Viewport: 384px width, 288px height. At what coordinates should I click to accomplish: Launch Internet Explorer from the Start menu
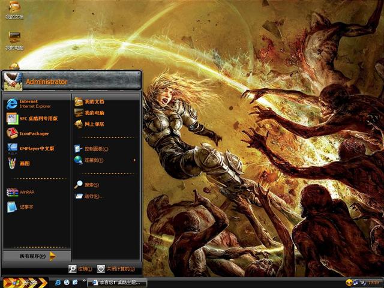(37, 104)
